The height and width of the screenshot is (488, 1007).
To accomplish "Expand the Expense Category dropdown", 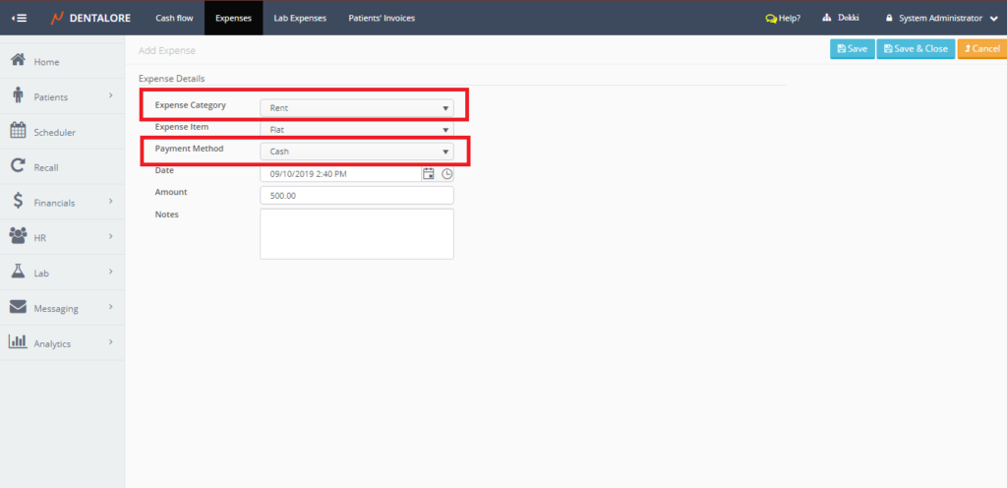I will [356, 108].
